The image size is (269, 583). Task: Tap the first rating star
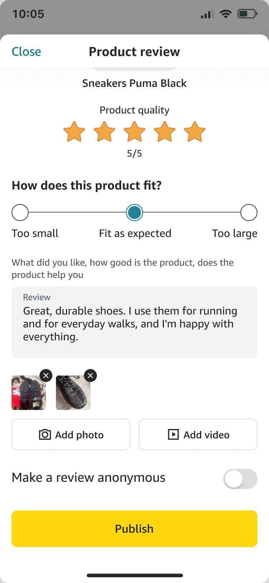[x=74, y=132]
